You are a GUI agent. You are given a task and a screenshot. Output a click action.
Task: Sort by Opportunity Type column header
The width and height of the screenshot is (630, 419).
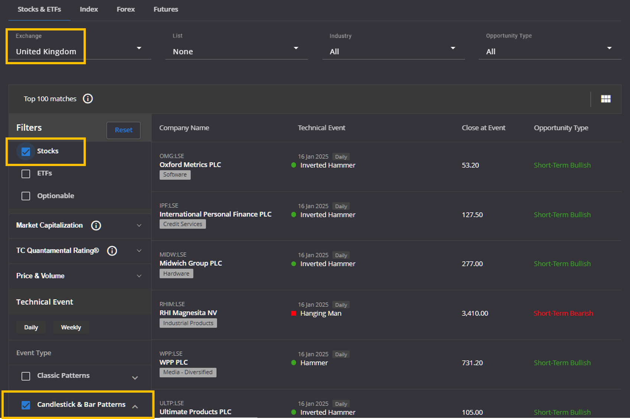point(561,128)
